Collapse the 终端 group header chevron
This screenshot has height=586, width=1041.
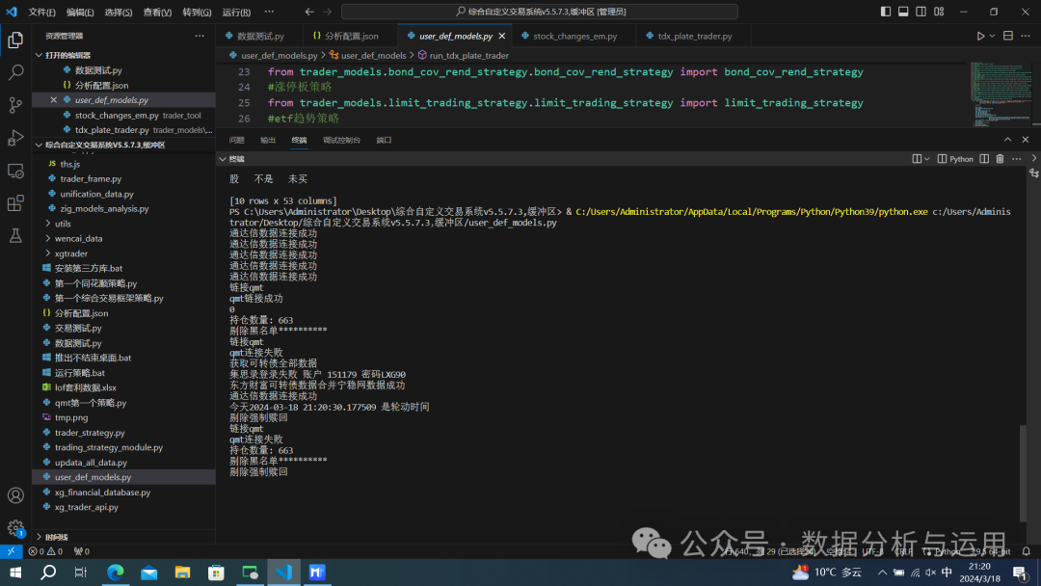click(223, 159)
